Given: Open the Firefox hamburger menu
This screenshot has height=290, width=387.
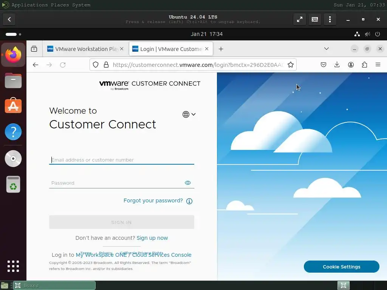Looking at the screenshot, I should 378,65.
